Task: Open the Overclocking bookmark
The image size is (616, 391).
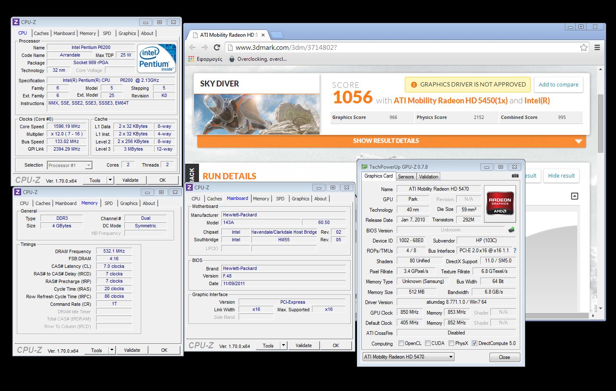Action: pyautogui.click(x=258, y=59)
